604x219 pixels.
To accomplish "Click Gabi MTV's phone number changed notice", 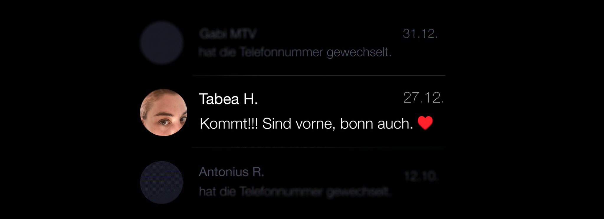I will (295, 52).
